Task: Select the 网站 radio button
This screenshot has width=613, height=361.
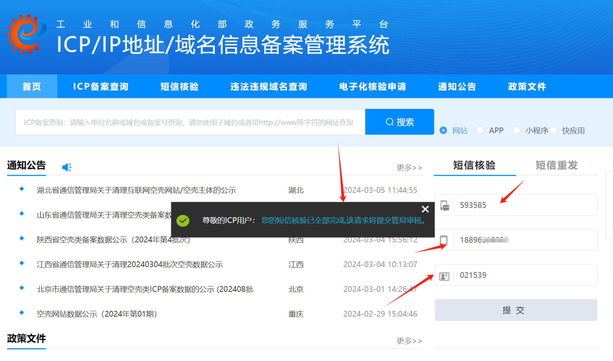Action: 443,130
